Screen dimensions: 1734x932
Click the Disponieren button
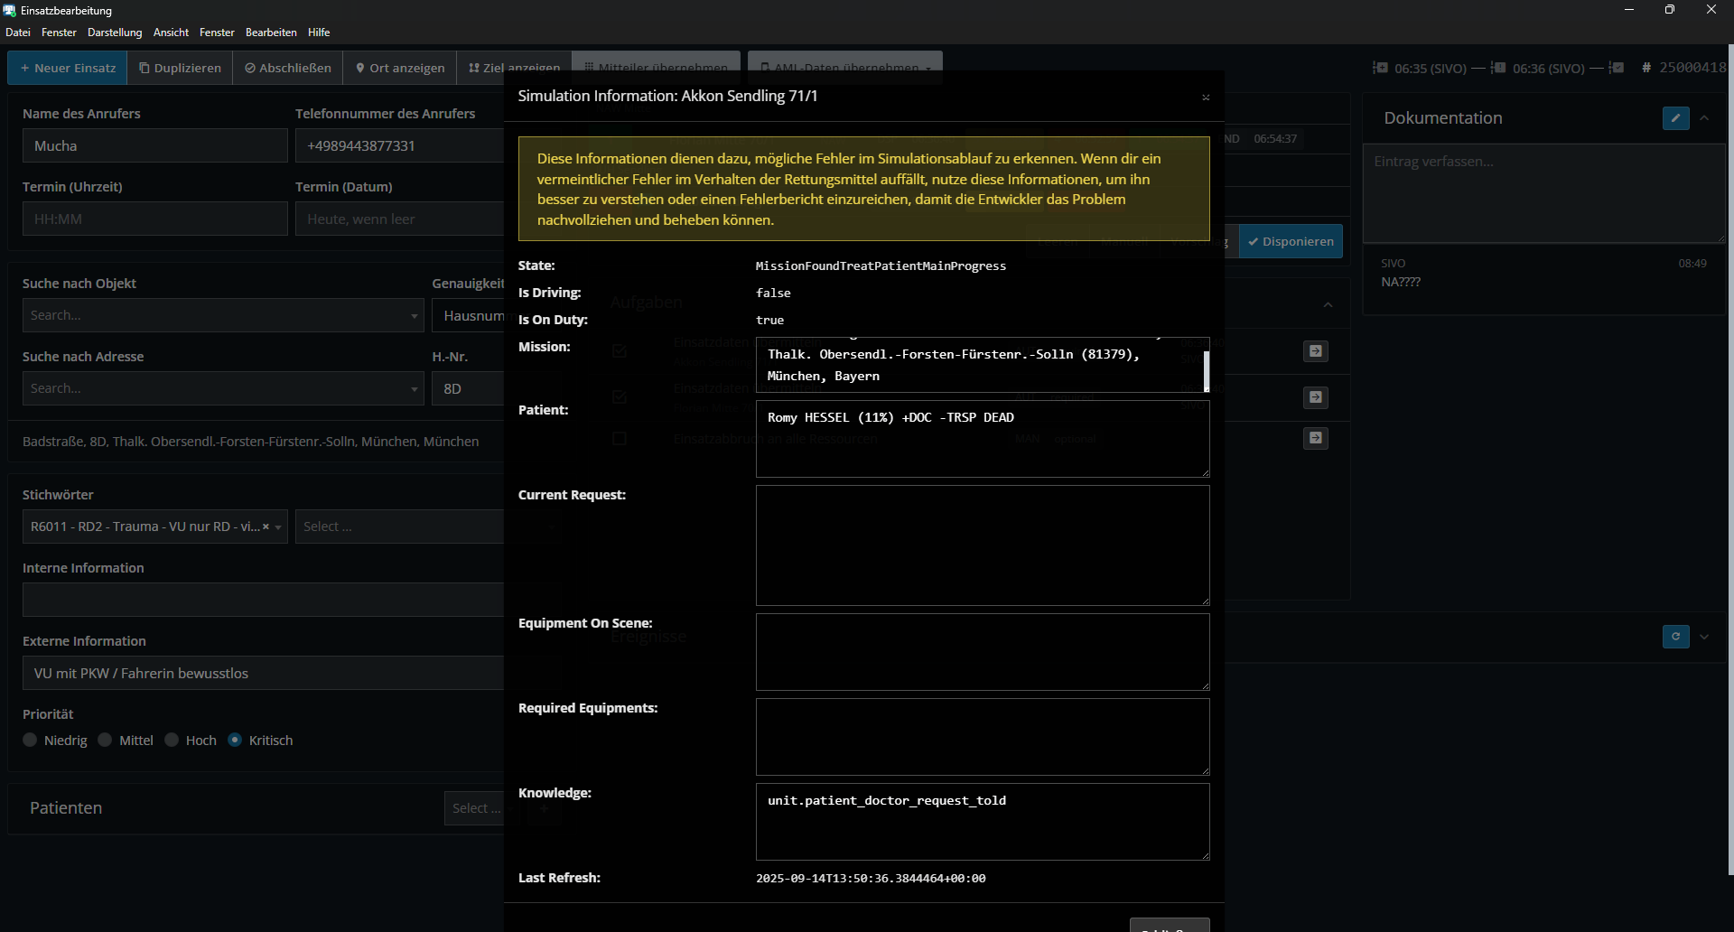pyautogui.click(x=1291, y=242)
